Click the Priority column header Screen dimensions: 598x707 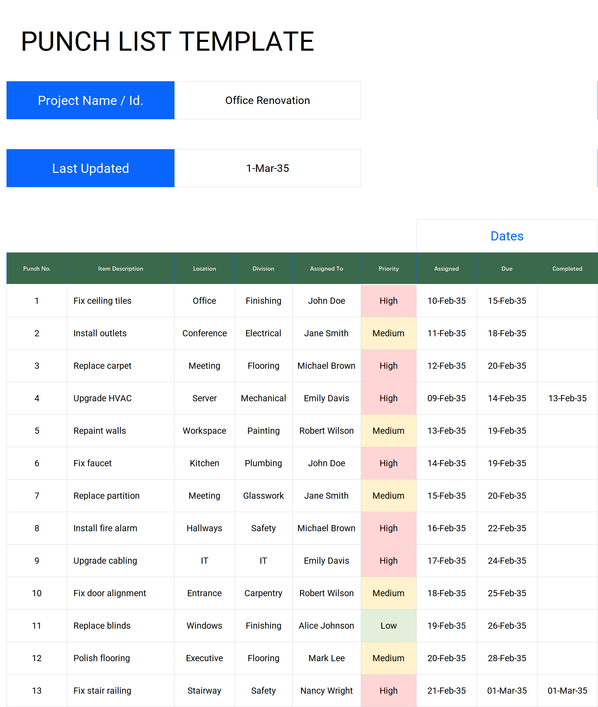tap(388, 268)
